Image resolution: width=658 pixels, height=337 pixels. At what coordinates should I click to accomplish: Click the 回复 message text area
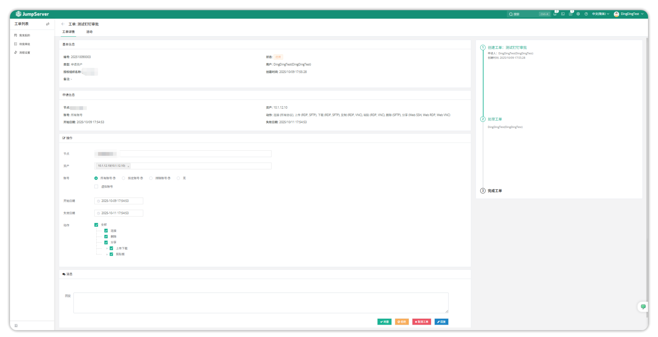261,303
